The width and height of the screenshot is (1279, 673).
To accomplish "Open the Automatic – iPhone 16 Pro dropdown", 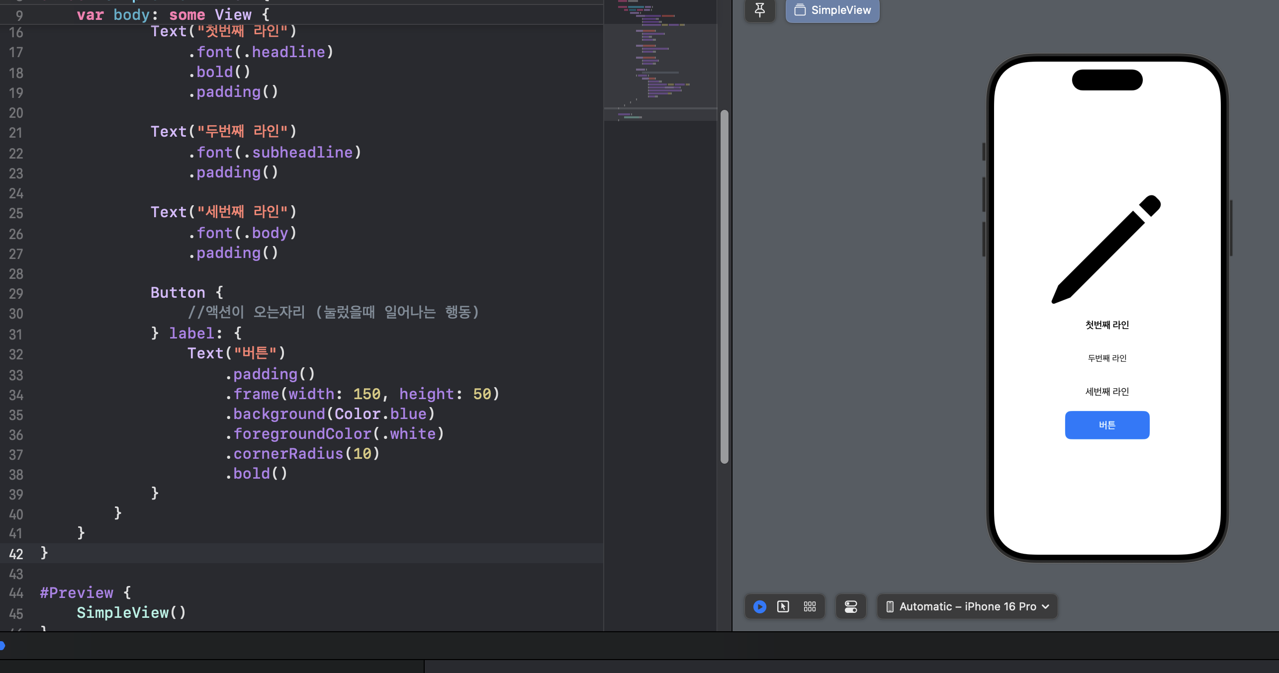I will (x=967, y=606).
